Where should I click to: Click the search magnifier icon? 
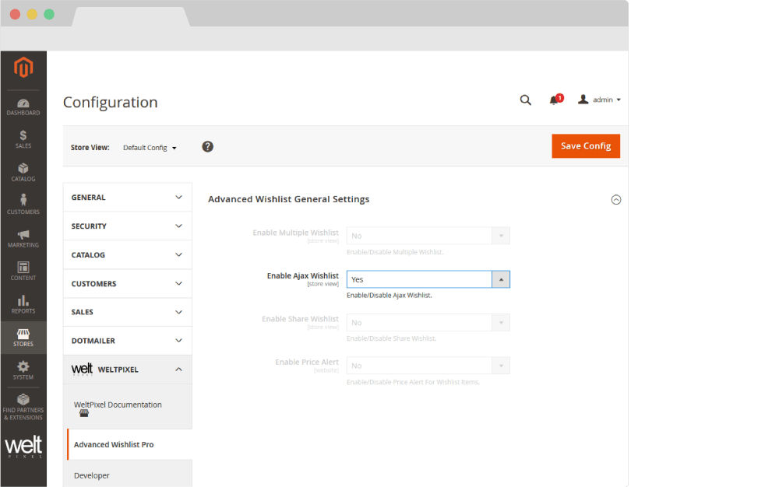tap(526, 100)
